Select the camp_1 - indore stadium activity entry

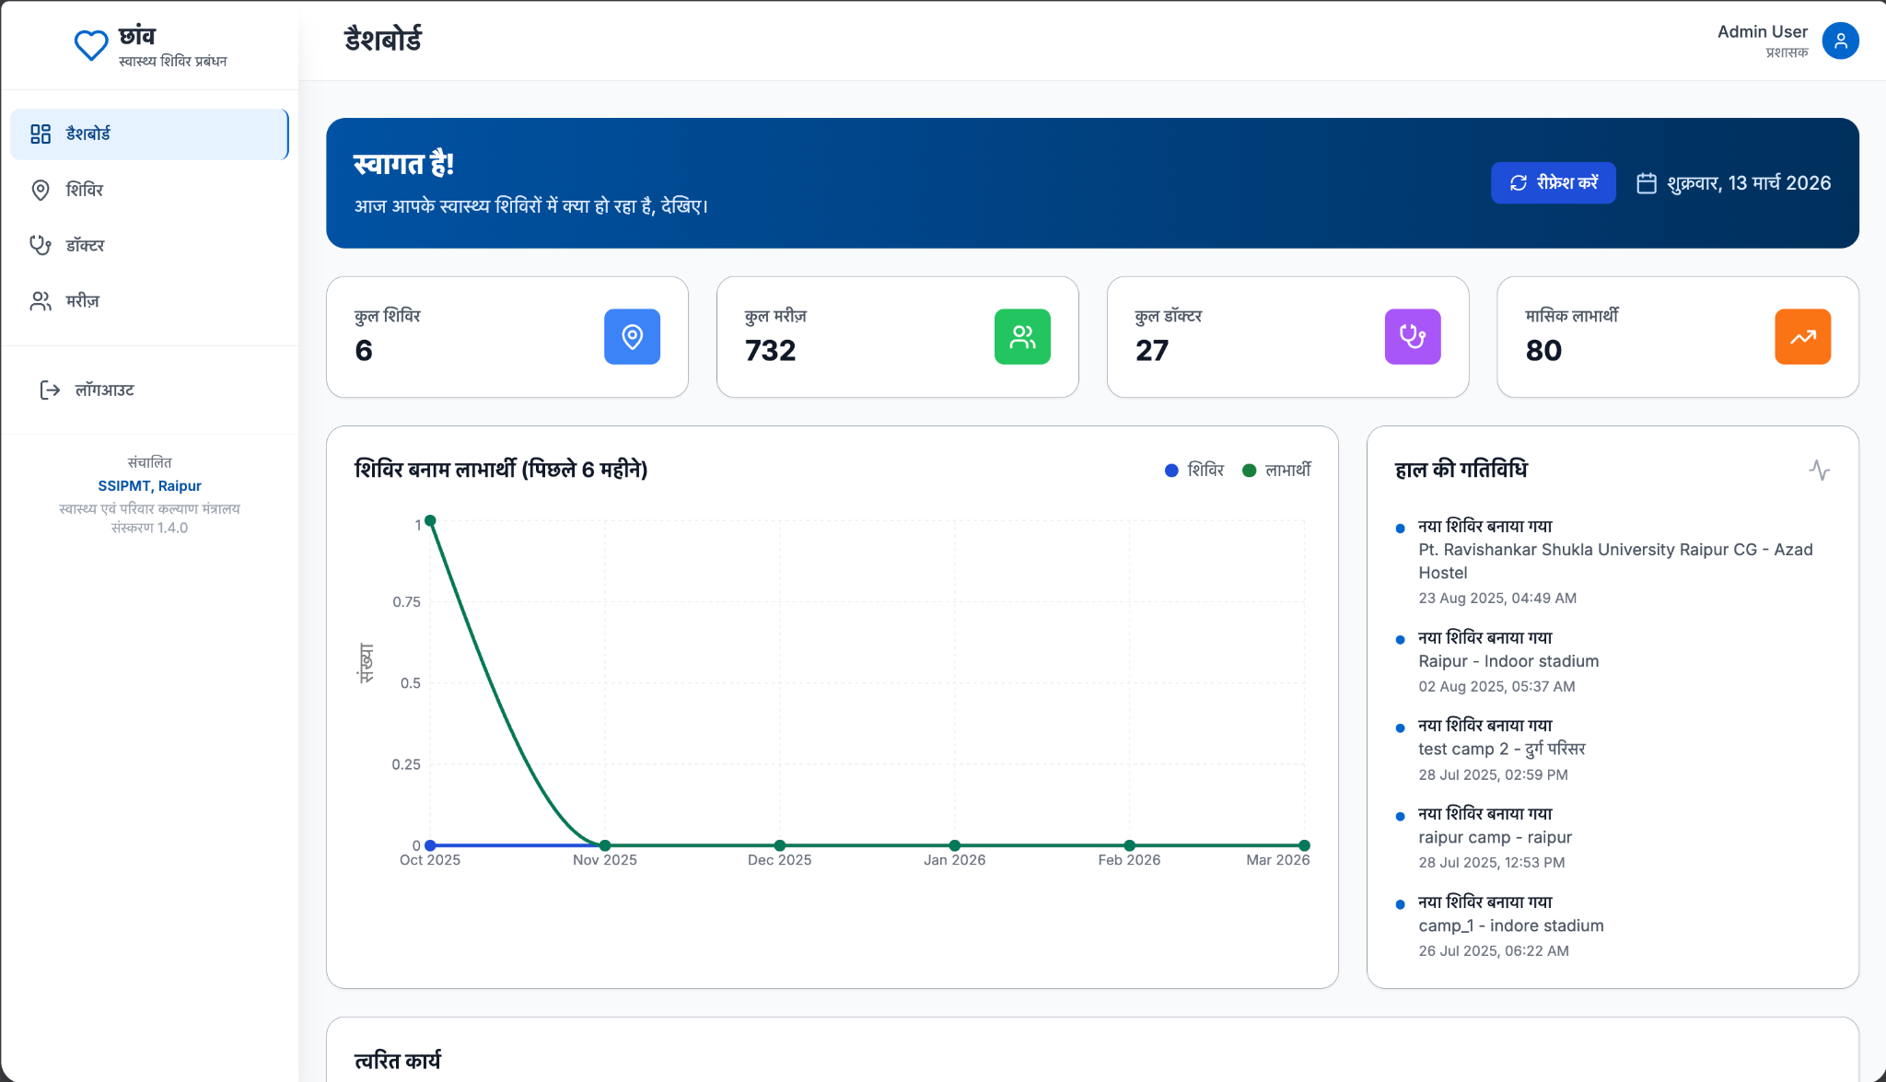(1510, 925)
